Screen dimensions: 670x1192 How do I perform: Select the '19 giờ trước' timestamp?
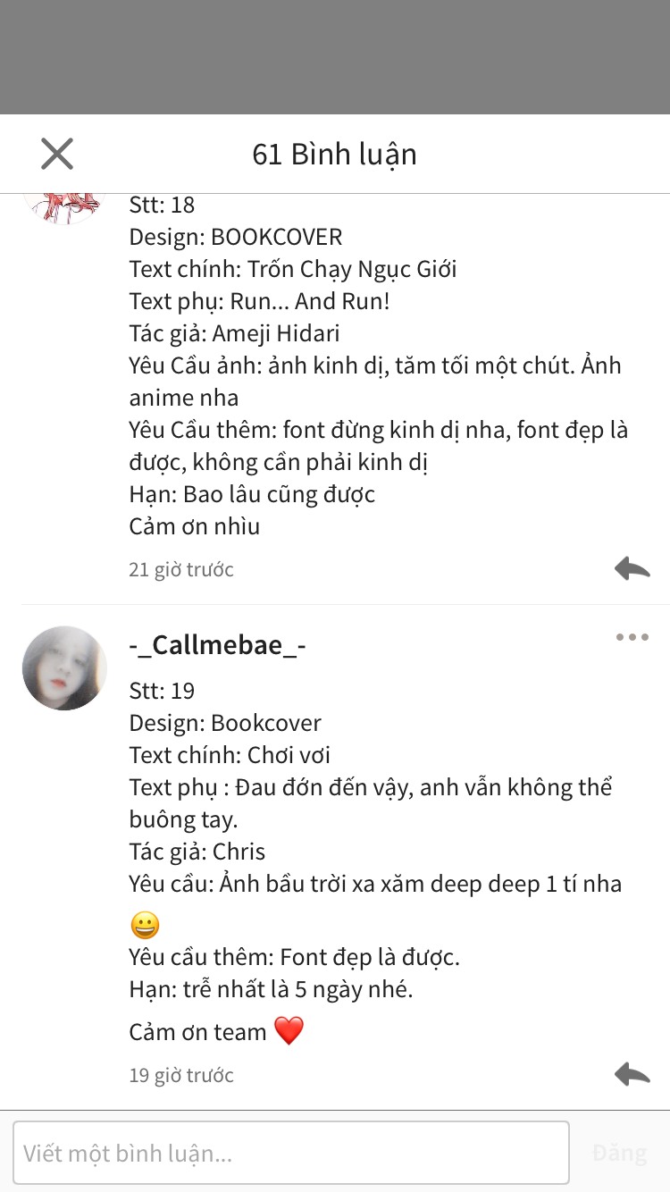(x=181, y=1075)
